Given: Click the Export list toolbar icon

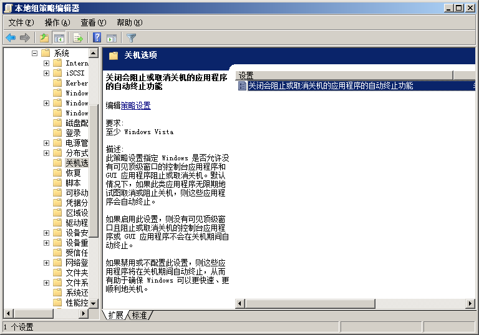Looking at the screenshot, I should [78, 38].
